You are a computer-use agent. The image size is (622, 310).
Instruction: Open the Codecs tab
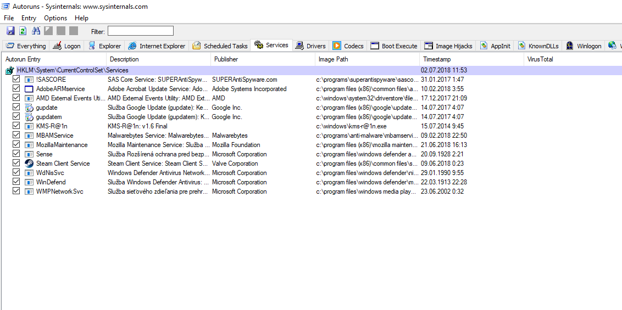348,46
